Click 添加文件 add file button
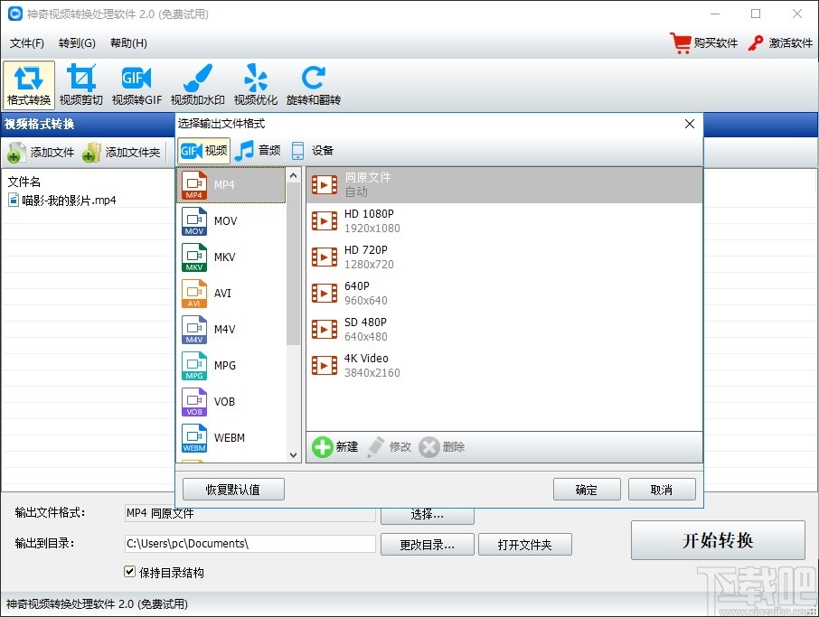The image size is (819, 617). click(41, 153)
